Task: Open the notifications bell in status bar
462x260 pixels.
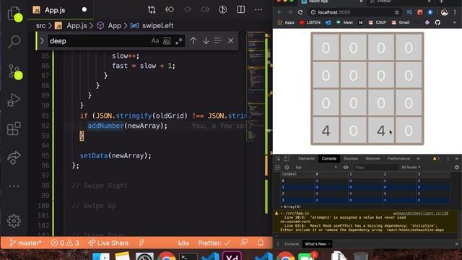Action: point(261,243)
